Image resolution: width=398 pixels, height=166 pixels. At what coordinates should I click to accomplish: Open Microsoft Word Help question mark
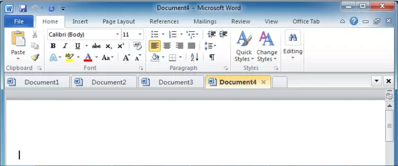[354, 21]
